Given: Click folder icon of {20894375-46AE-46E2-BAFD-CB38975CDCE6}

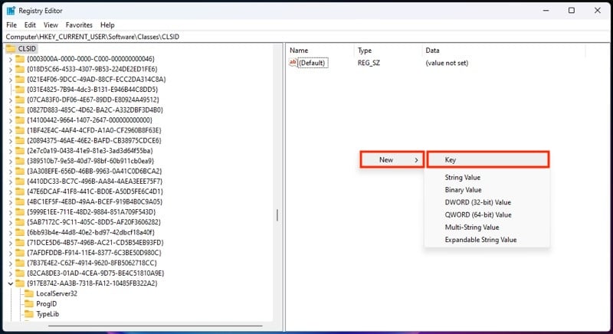Looking at the screenshot, I should coord(20,140).
